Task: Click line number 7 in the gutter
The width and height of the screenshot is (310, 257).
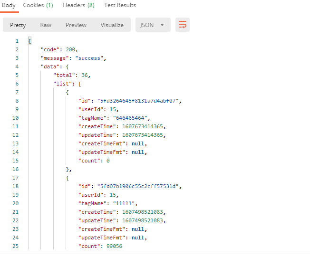Action: [x=17, y=92]
